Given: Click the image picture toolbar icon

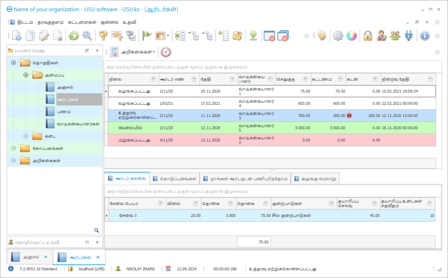Looking at the screenshot, I should [x=161, y=36].
